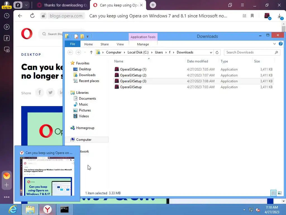Show hidden tray icons arrow

[x=244, y=210]
